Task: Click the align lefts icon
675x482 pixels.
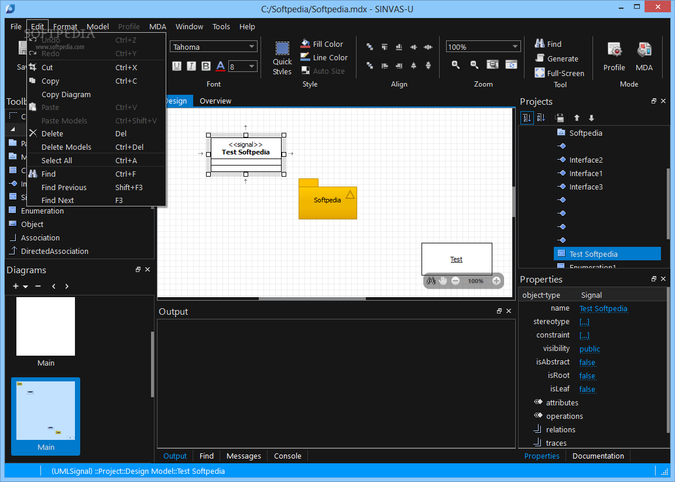Action: (x=385, y=66)
